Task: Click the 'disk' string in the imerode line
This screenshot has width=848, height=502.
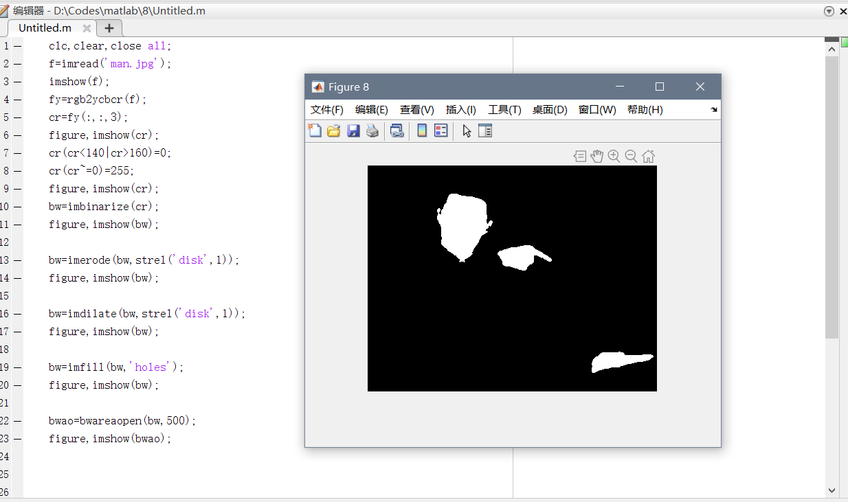Action: [x=194, y=260]
